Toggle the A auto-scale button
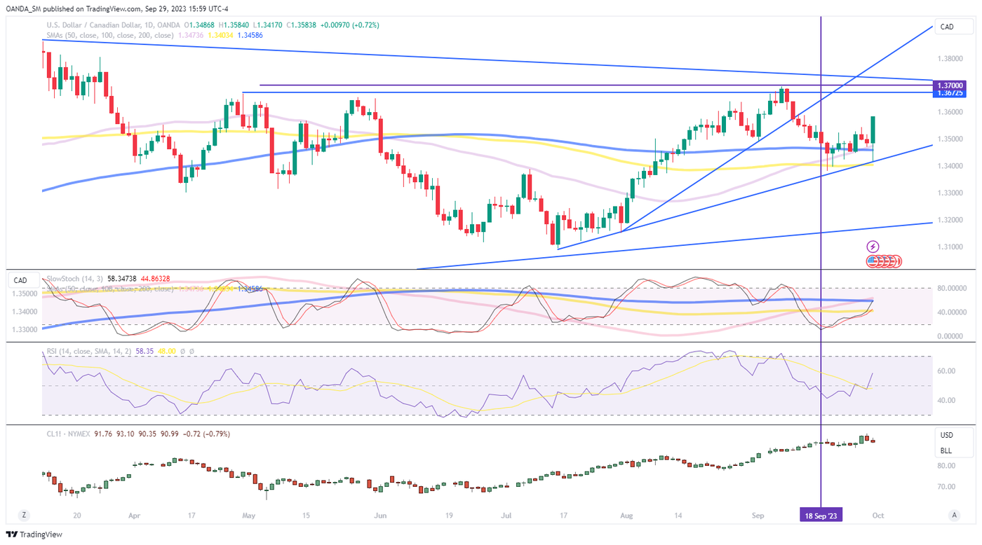 pyautogui.click(x=954, y=515)
